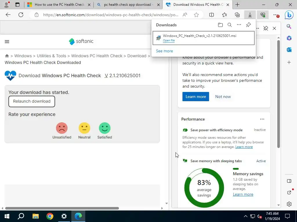Open Softonic hamburger menu
The width and height of the screenshot is (297, 222).
7,42
